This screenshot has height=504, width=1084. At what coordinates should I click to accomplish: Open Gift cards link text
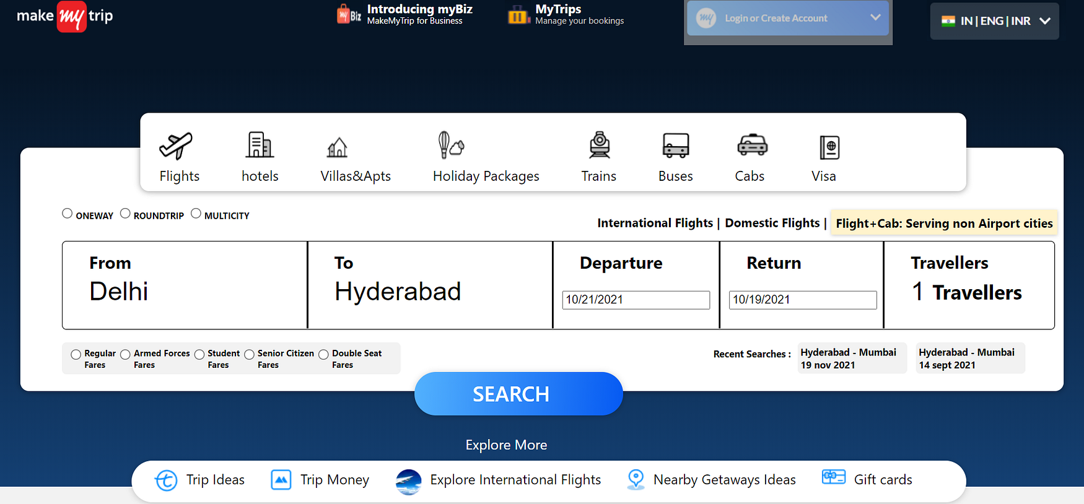pyautogui.click(x=883, y=480)
